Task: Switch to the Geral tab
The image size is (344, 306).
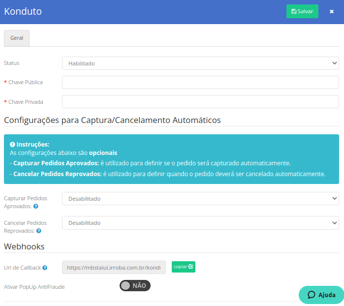Action: coord(17,38)
